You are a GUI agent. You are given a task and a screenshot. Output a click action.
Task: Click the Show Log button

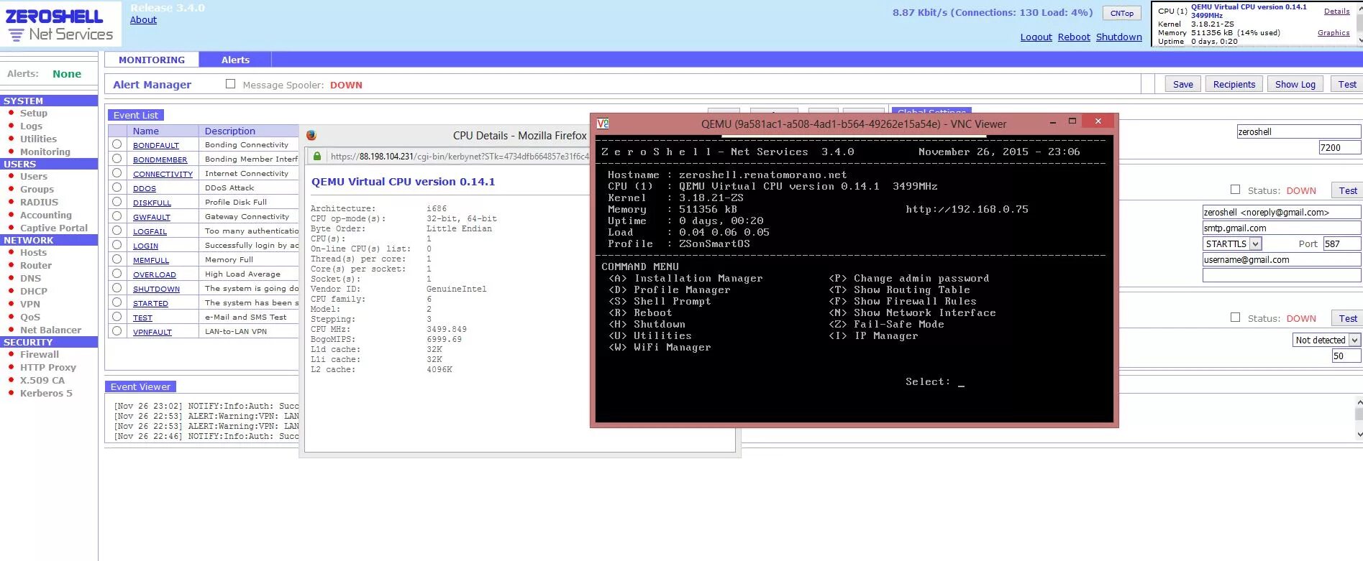coord(1295,84)
